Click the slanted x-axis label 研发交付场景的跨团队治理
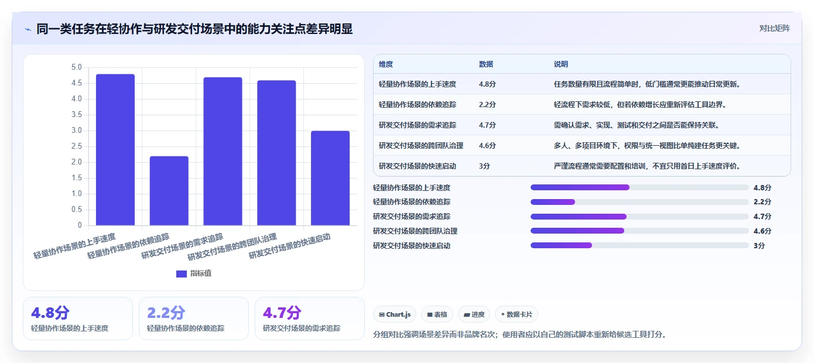Screen dimensions: 814x363 coord(232,248)
